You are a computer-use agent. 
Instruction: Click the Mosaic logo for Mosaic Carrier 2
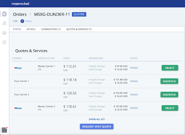[x=18, y=108]
